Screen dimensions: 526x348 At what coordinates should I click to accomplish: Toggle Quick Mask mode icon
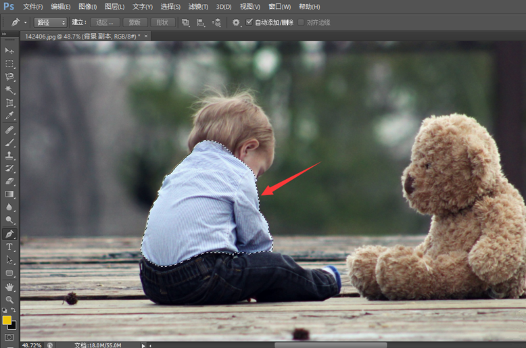tap(9, 337)
